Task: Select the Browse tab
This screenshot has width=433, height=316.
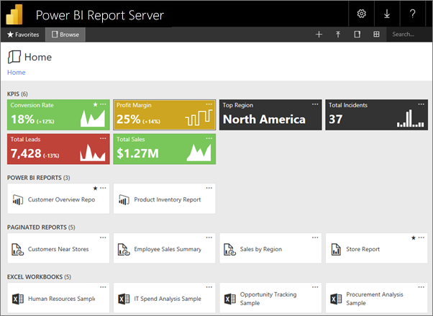Action: (x=65, y=34)
